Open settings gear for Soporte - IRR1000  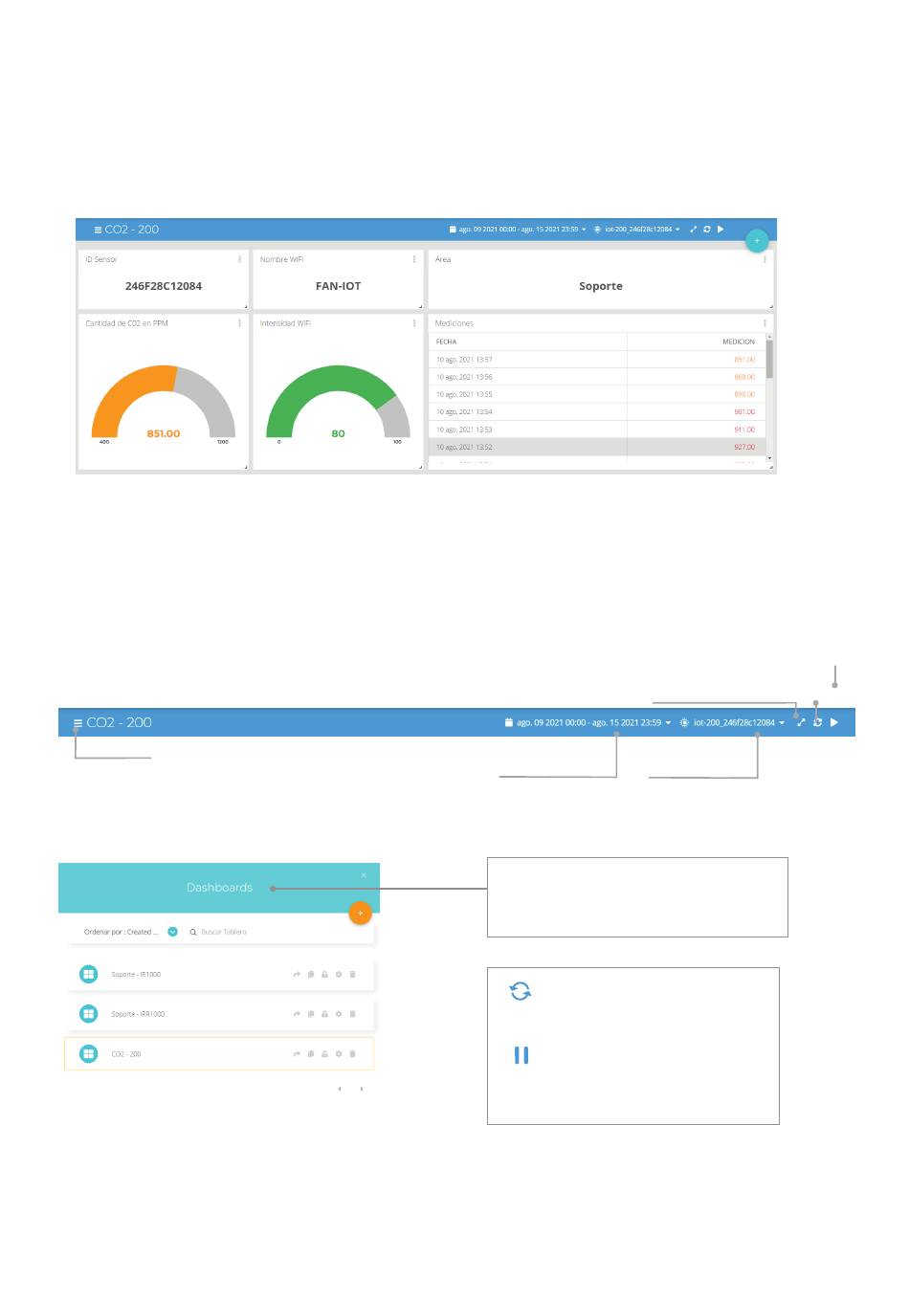click(x=339, y=1014)
